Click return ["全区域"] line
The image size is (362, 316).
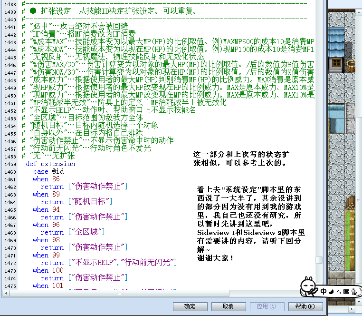point(73,233)
